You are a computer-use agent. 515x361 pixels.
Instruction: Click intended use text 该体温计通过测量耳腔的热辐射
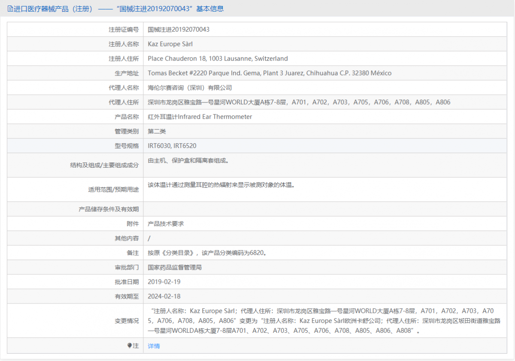tap(221, 185)
